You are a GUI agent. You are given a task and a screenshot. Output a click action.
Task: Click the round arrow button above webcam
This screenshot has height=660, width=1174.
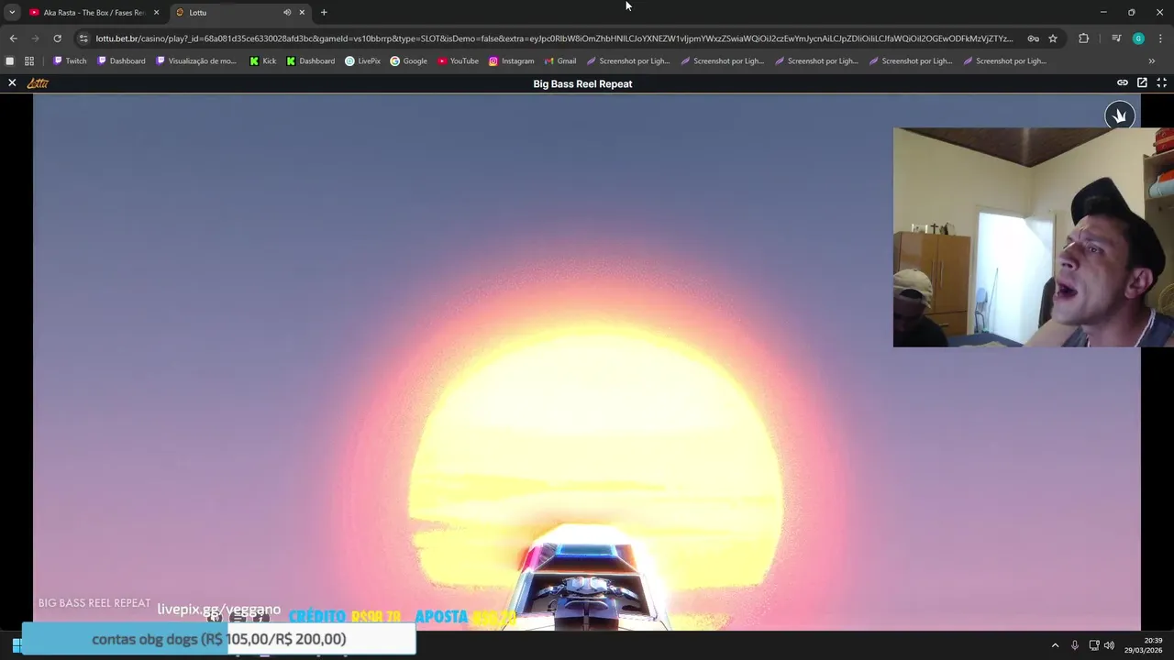[1119, 115]
